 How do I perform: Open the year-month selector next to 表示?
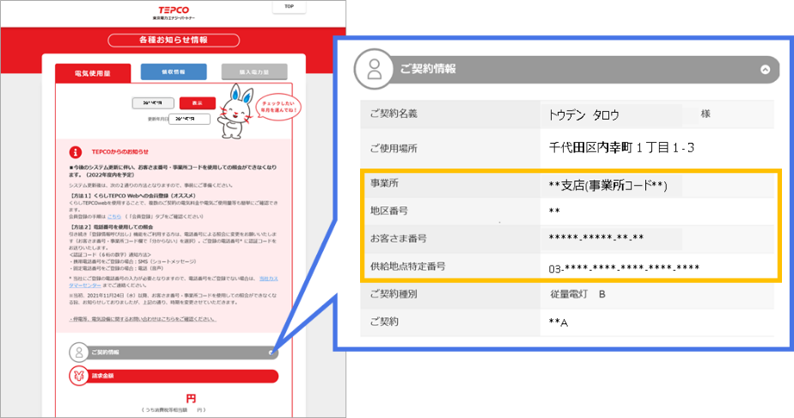coord(153,102)
